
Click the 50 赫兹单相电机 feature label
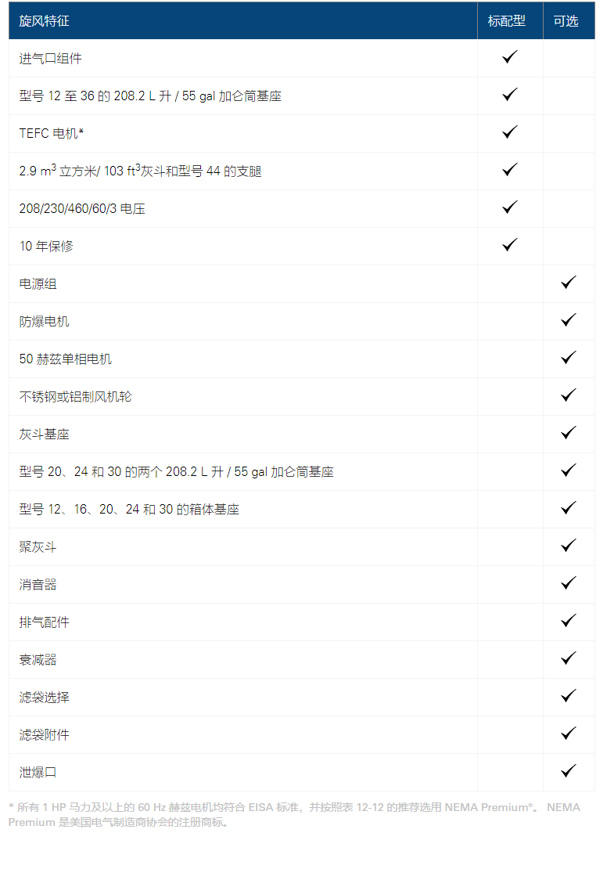(66, 359)
